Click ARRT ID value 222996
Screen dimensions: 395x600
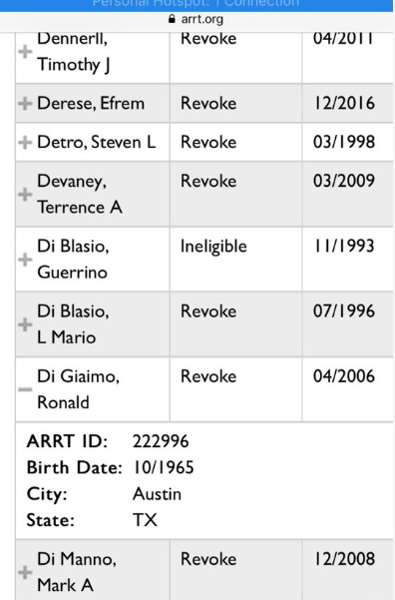tap(161, 441)
